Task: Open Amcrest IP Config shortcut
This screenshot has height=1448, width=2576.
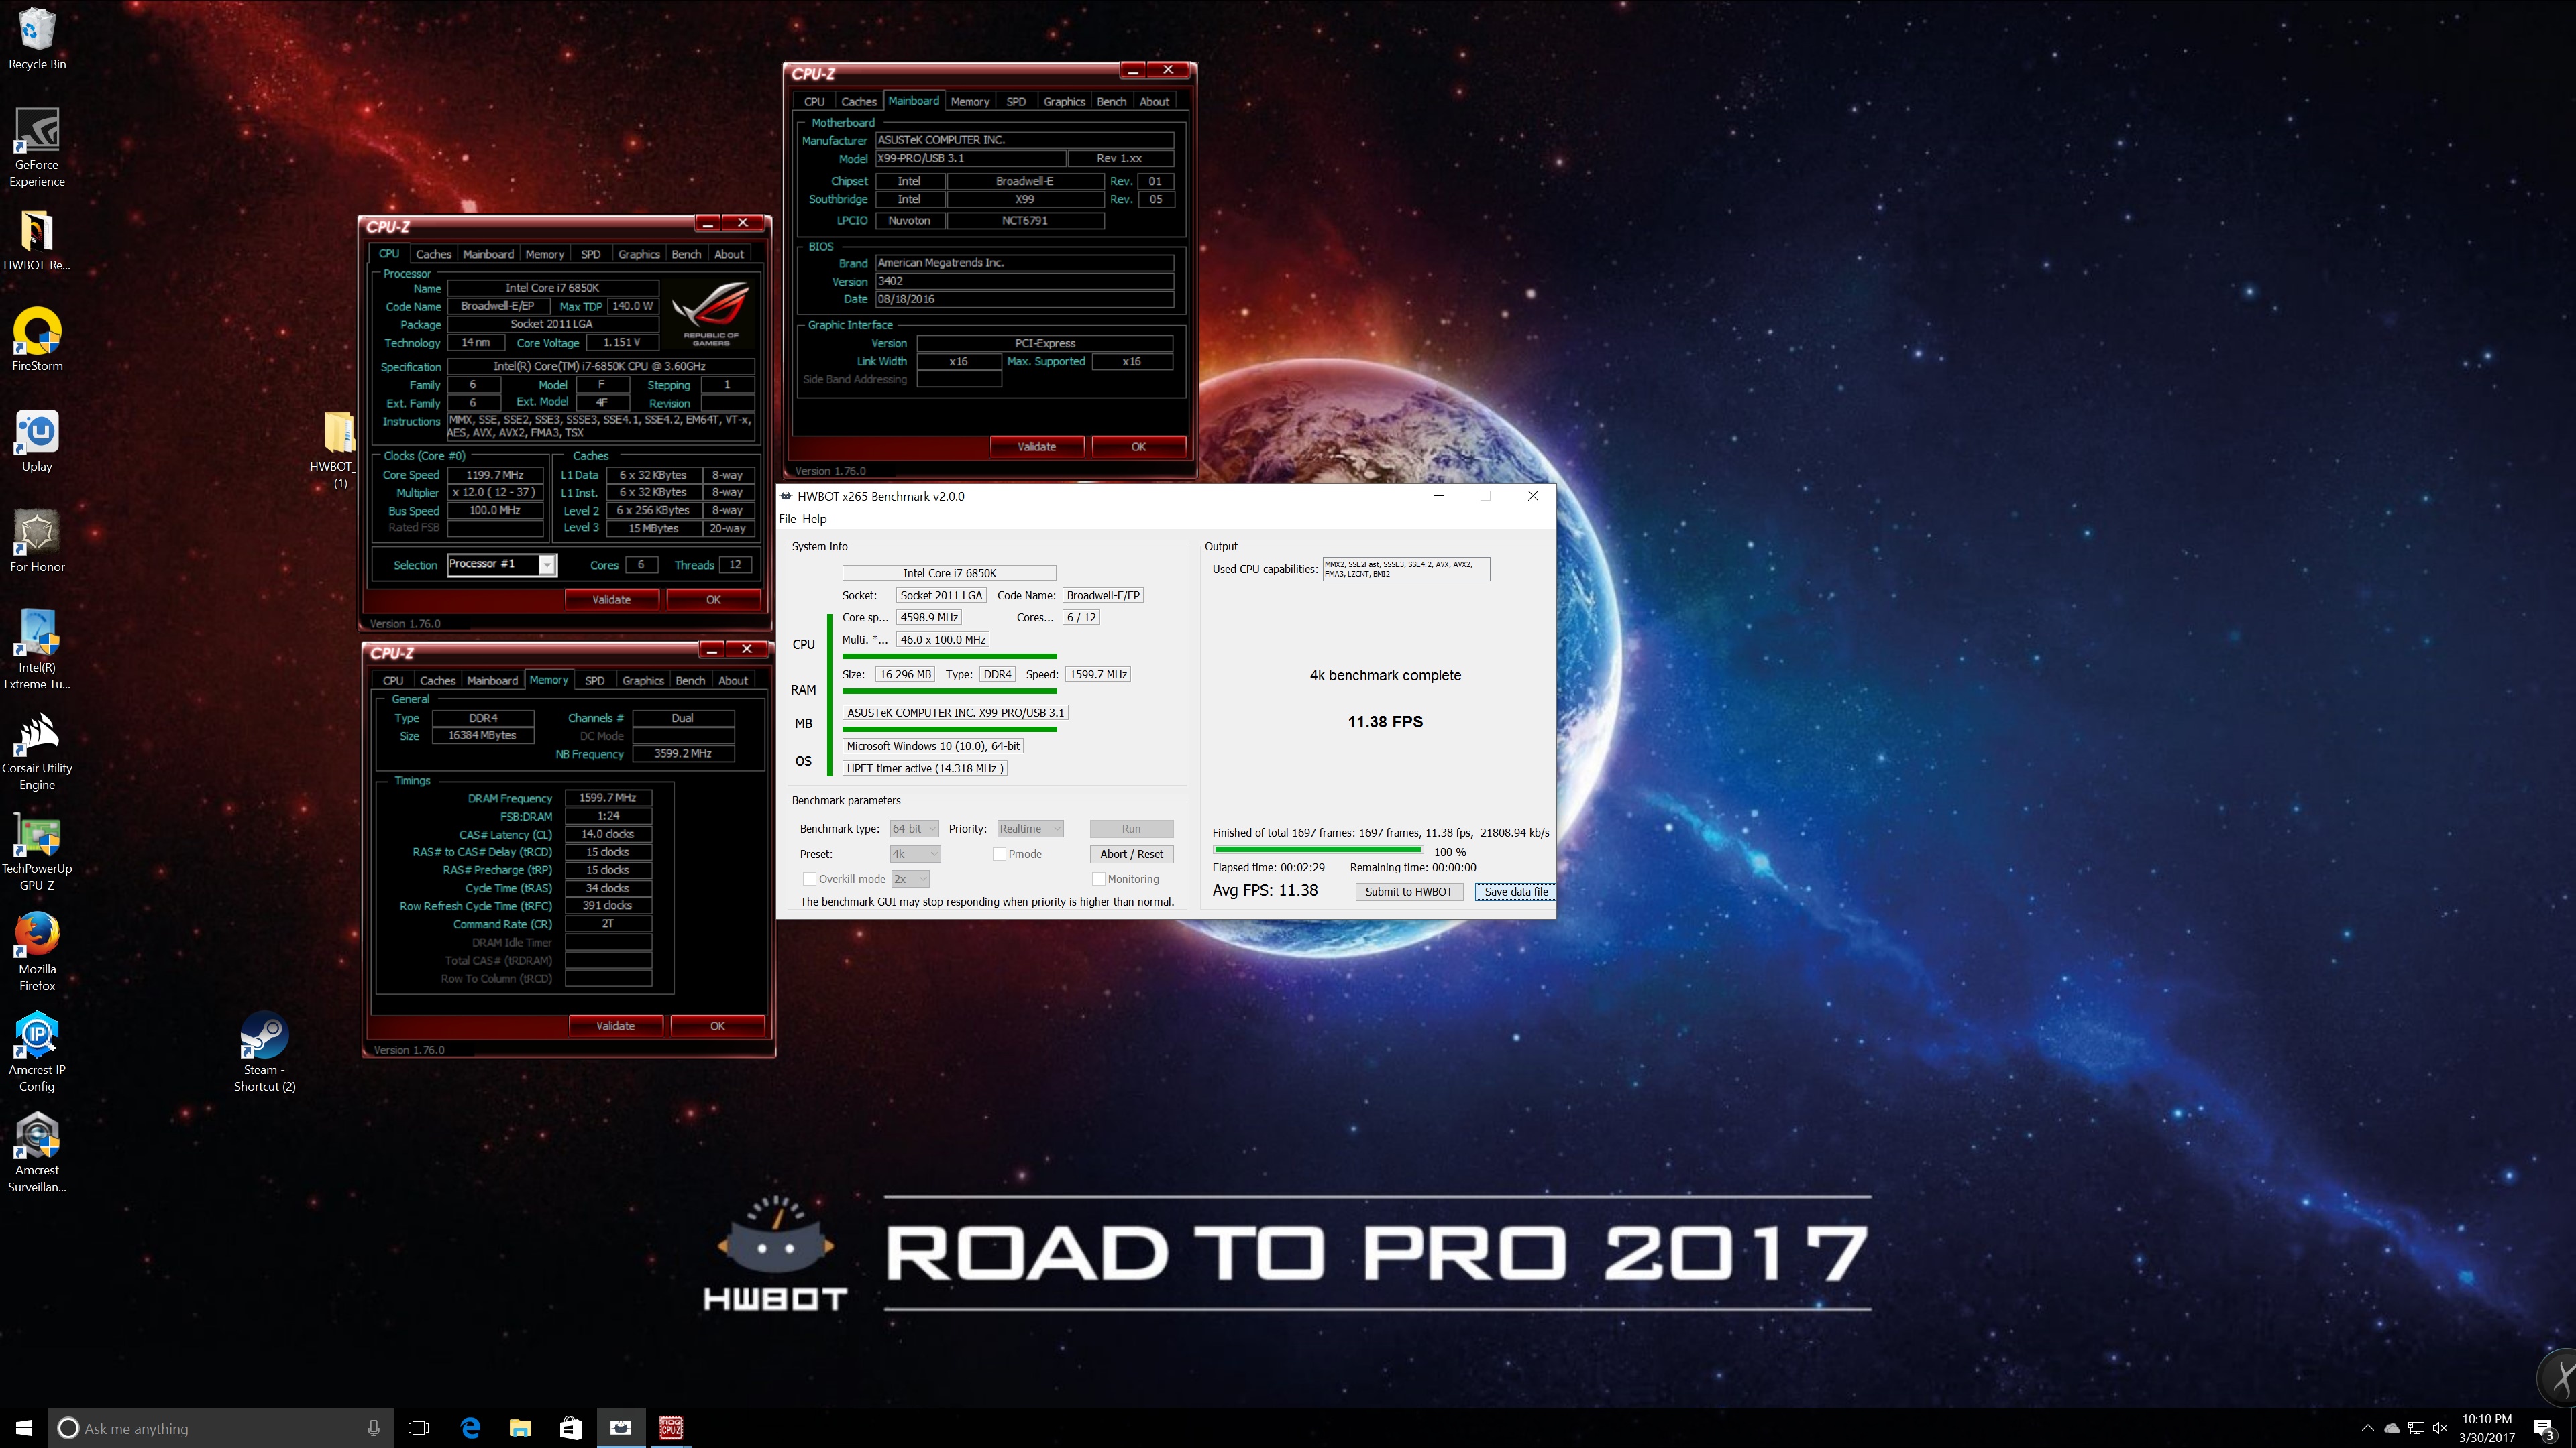Action: [37, 1052]
